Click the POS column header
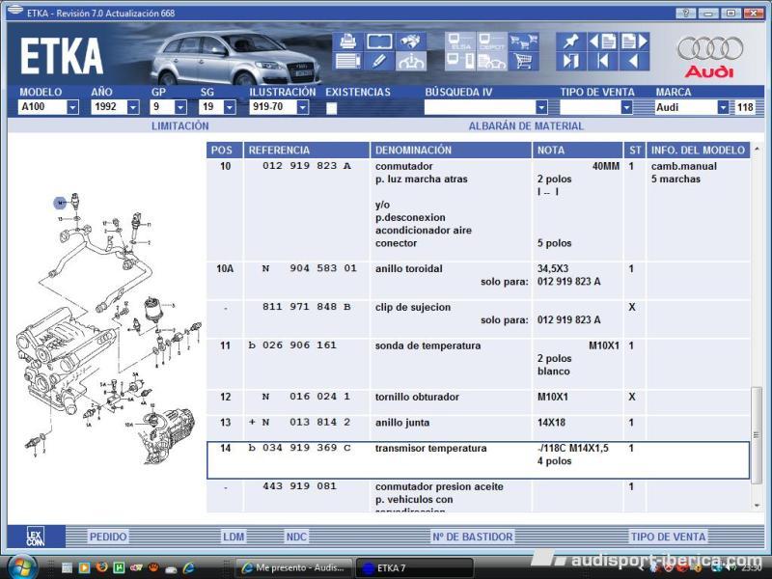 225,151
